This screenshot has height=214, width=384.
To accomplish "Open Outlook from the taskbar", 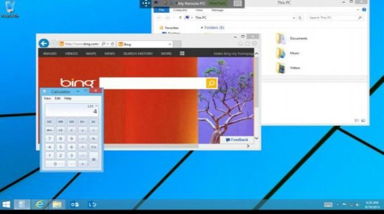I will (x=75, y=205).
